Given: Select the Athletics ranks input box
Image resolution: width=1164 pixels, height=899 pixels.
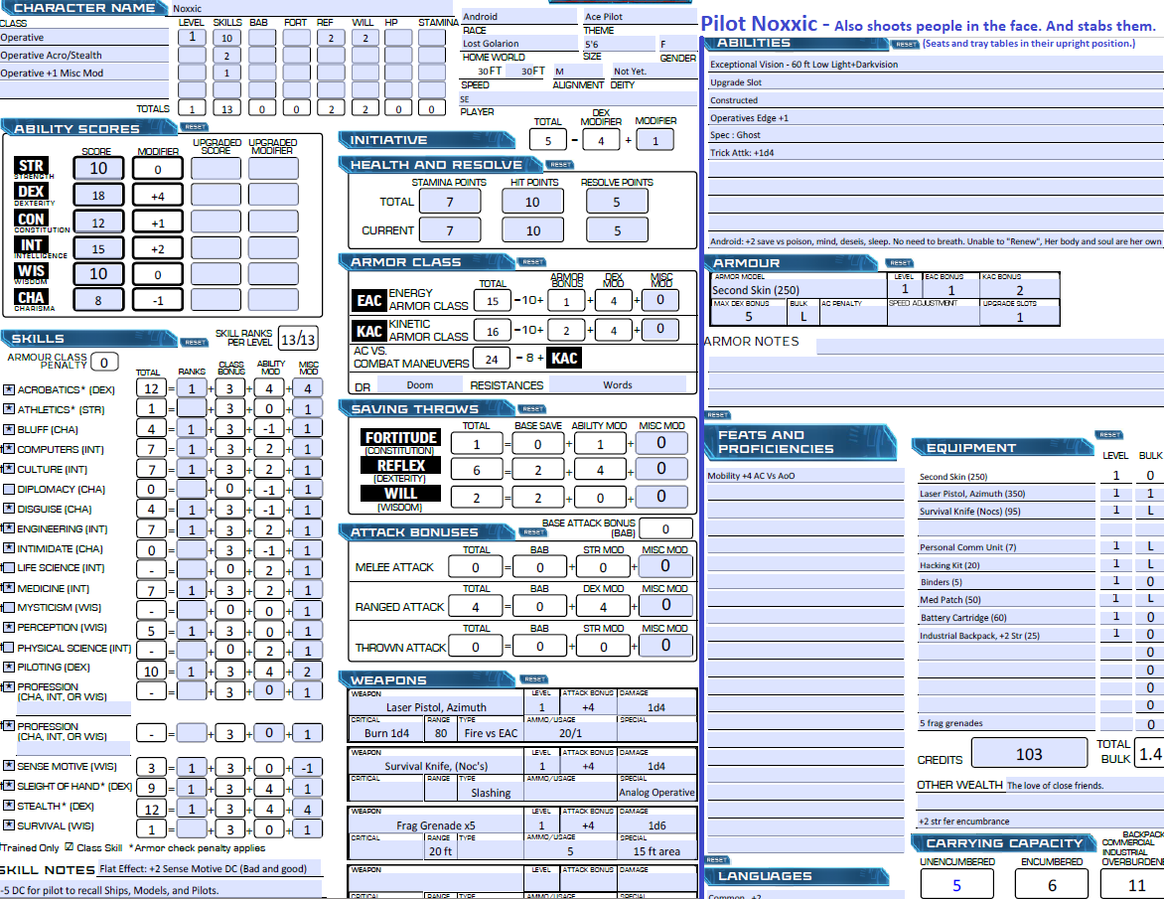Looking at the screenshot, I should pos(192,409).
